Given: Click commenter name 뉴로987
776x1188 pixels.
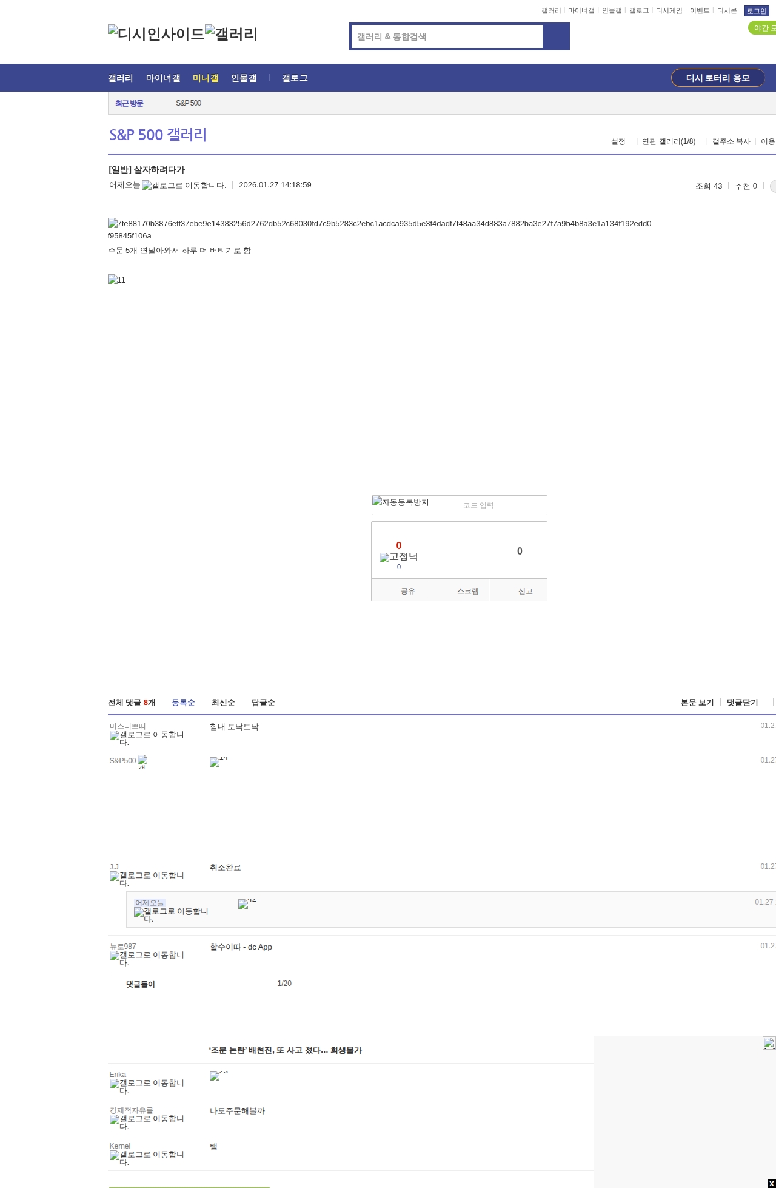Looking at the screenshot, I should click(x=123, y=947).
